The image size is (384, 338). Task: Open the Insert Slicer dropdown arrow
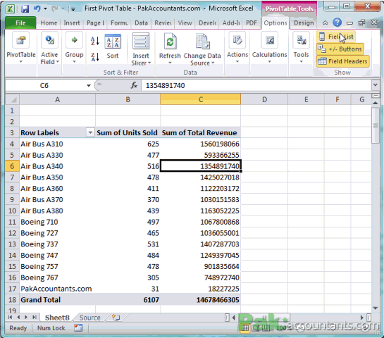tap(149, 63)
